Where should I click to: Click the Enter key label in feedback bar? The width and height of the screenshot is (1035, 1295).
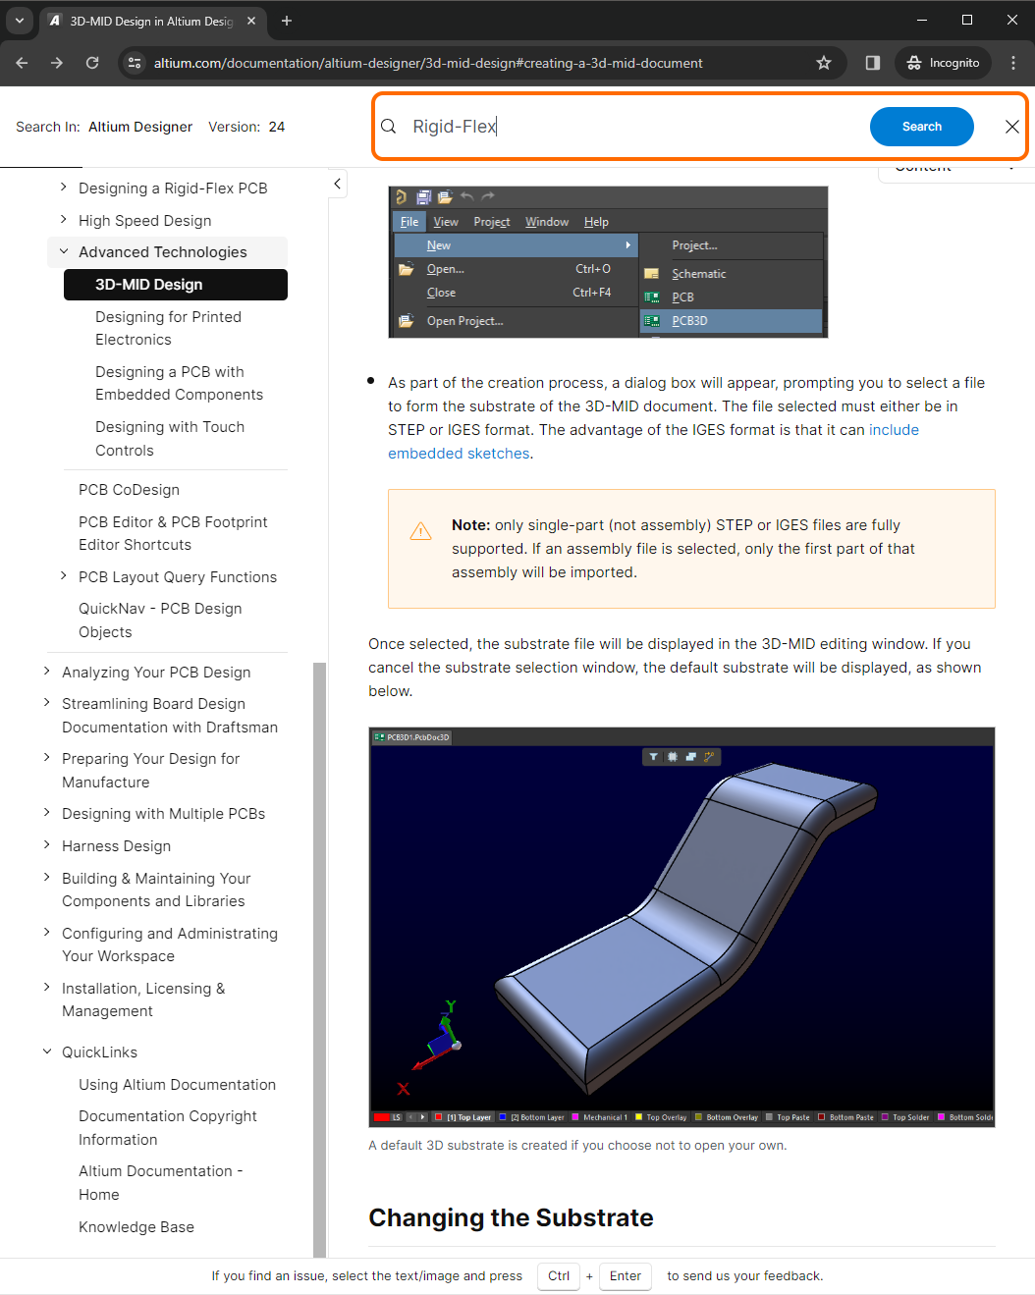626,1276
